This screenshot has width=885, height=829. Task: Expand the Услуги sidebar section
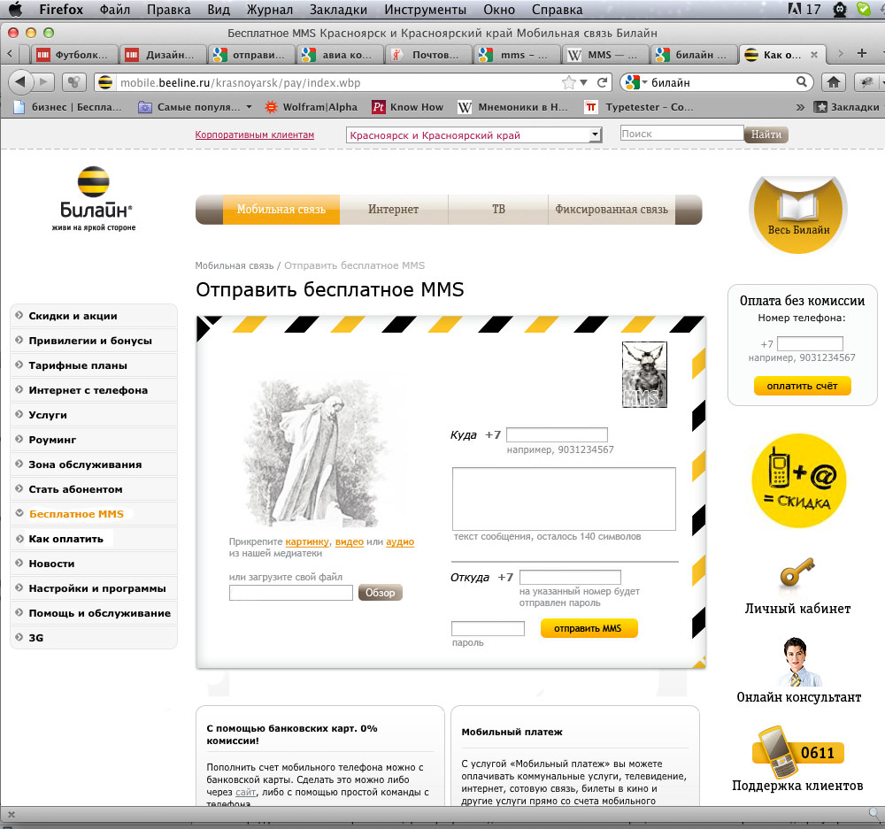tap(48, 415)
